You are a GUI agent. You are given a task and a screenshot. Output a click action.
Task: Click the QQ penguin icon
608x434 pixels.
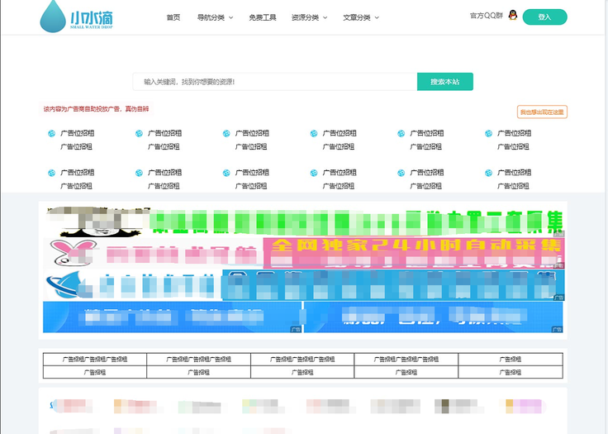512,16
